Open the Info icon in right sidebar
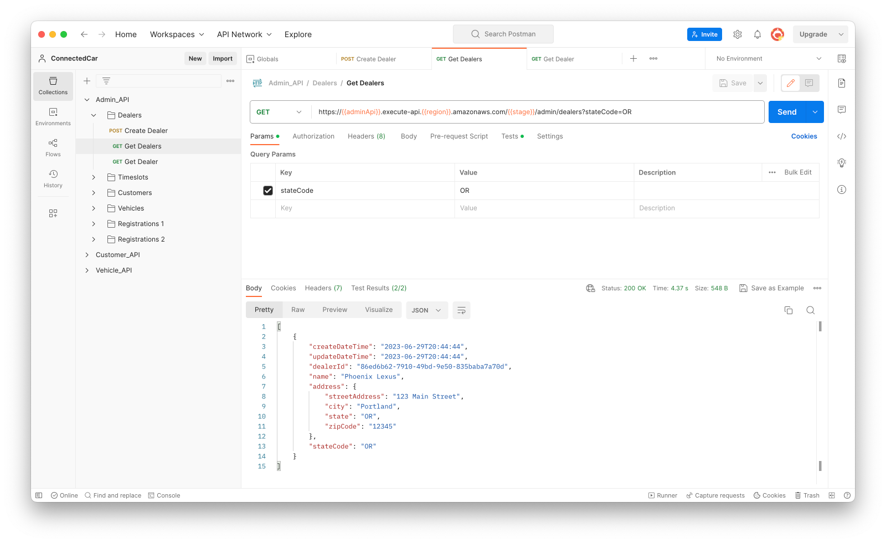Viewport: 886px width, 543px height. [842, 189]
